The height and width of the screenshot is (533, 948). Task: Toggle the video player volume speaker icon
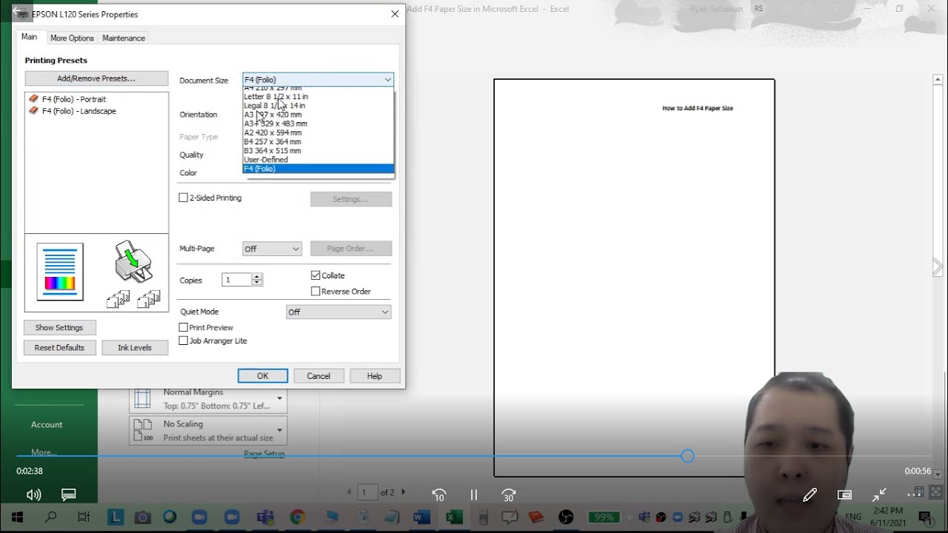pos(33,495)
